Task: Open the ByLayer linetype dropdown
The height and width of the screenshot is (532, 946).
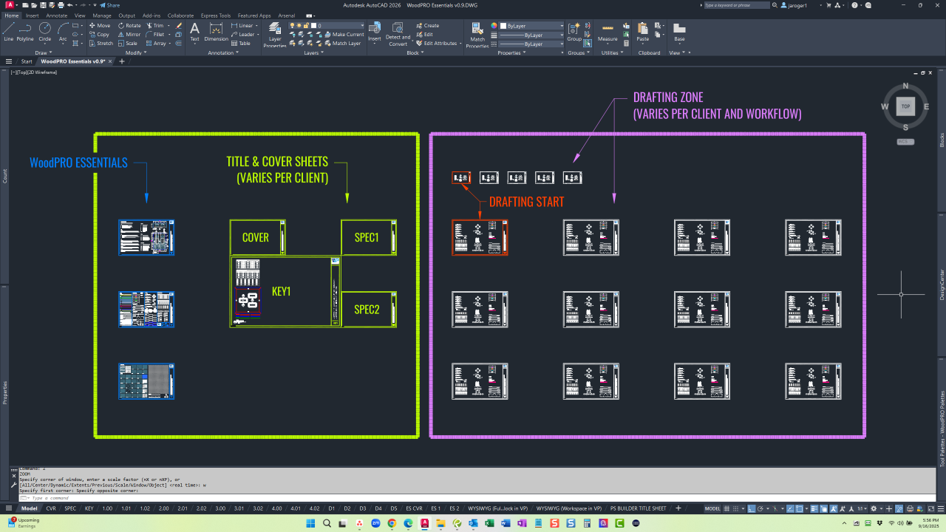Action: pos(532,44)
